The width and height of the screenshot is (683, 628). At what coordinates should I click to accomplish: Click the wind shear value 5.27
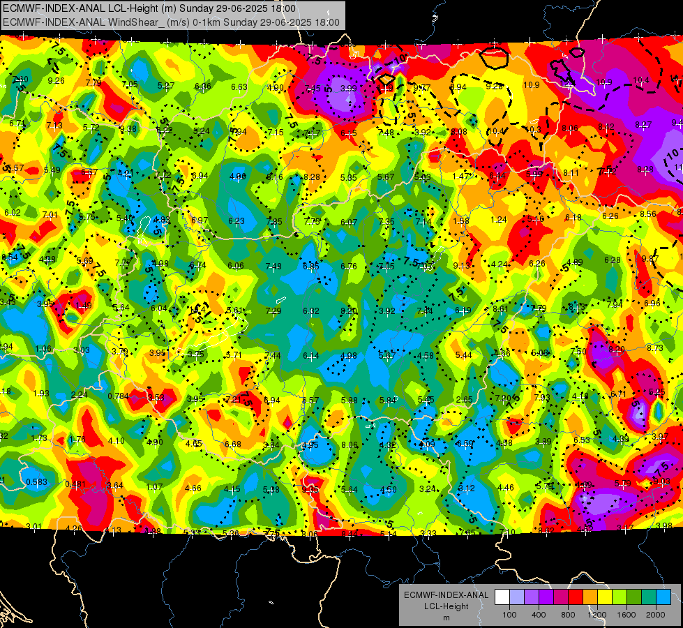166,85
